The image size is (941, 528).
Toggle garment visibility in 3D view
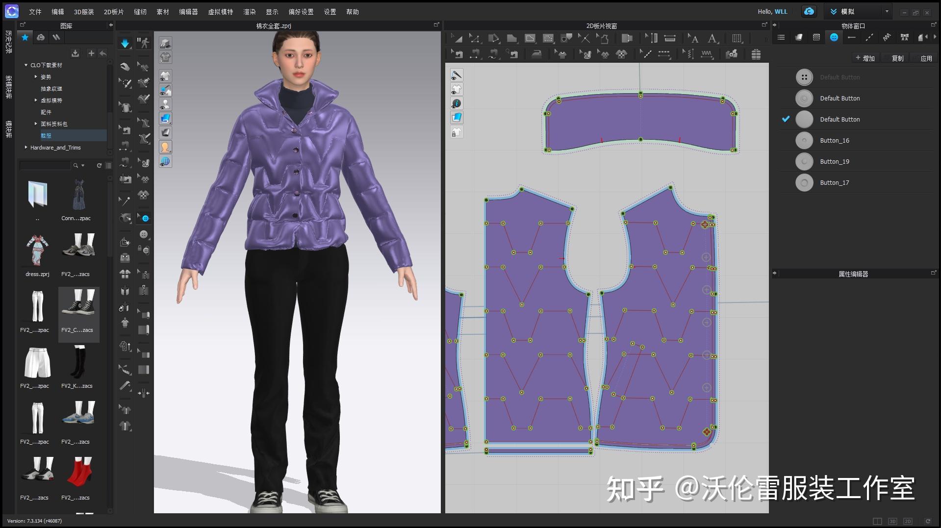165,76
